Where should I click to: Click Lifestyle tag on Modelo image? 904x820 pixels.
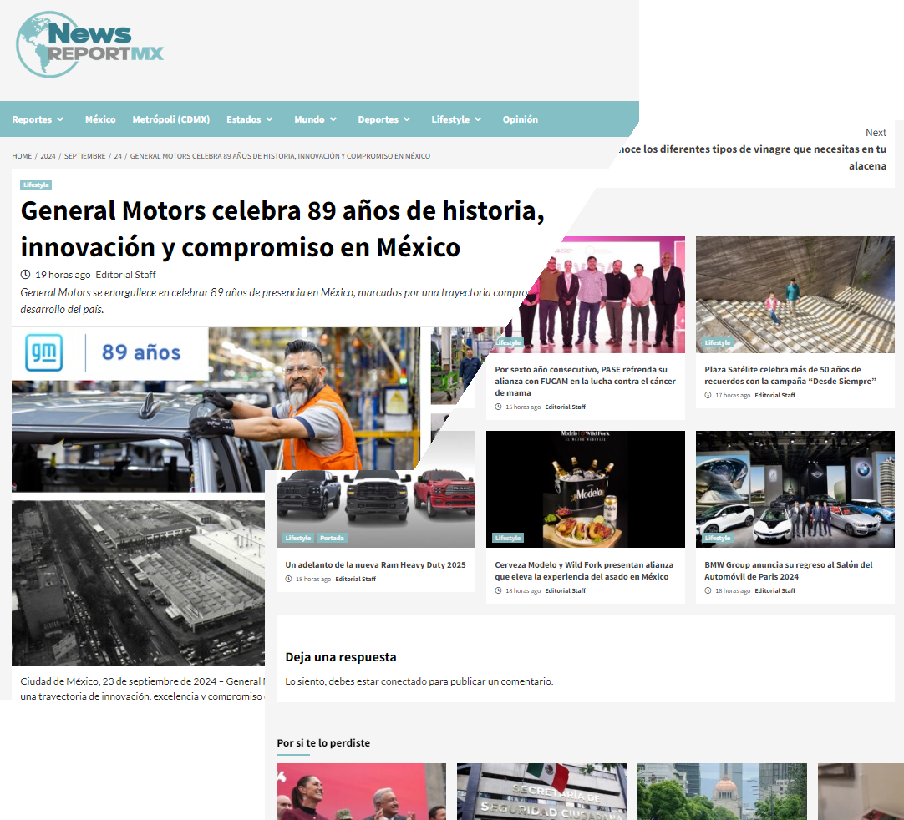tap(508, 539)
